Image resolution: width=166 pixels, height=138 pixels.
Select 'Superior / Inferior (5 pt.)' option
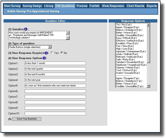pos(128,68)
